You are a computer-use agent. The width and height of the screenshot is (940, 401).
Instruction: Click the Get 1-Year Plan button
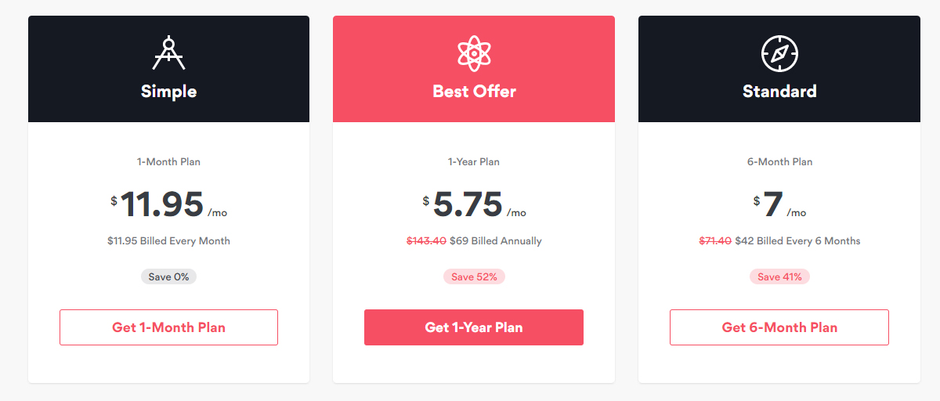click(474, 327)
